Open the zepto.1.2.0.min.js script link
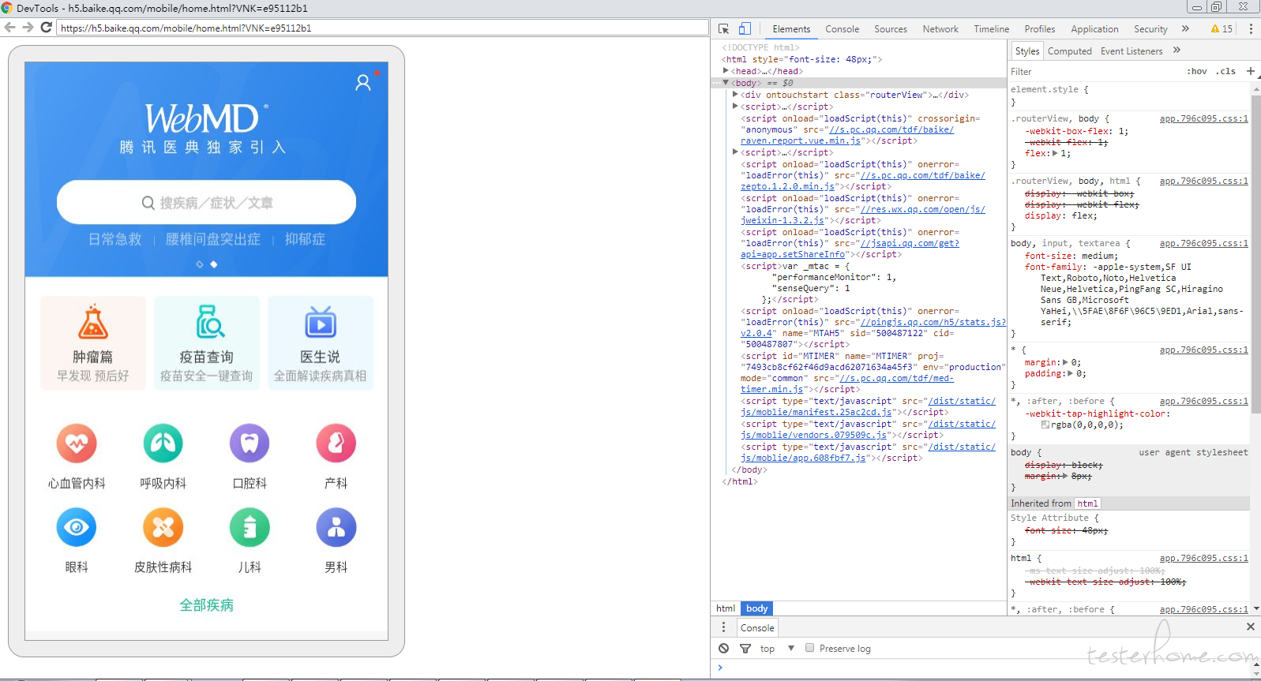 click(x=787, y=187)
